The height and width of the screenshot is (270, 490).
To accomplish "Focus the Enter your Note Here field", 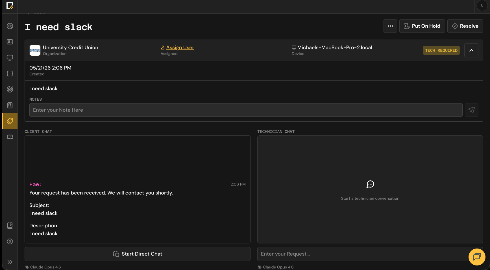I will (x=246, y=110).
